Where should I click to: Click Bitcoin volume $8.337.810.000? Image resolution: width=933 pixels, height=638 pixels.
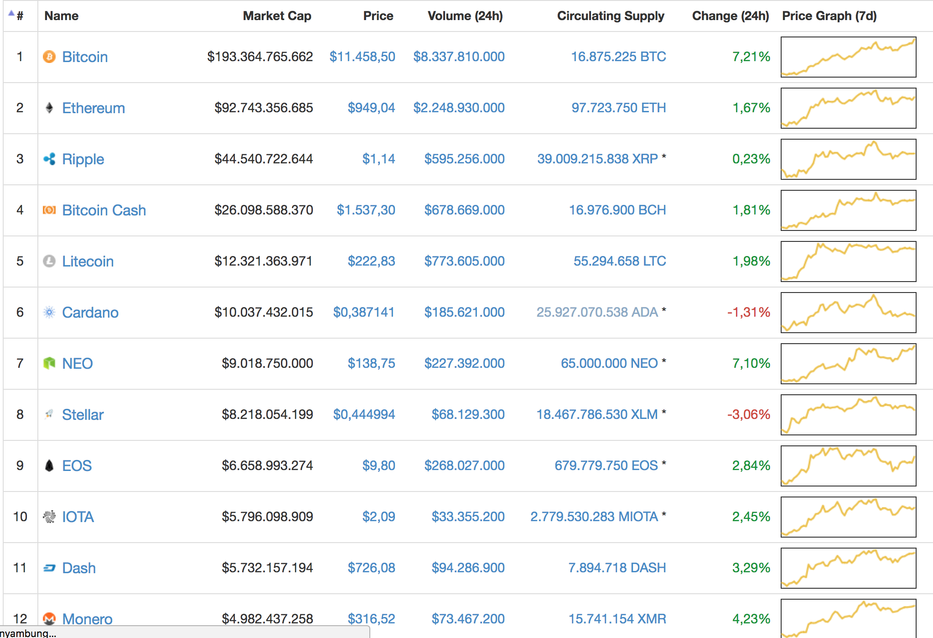click(x=459, y=57)
